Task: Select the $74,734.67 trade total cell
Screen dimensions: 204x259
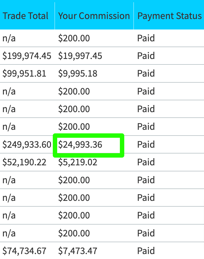Action: pos(24,251)
